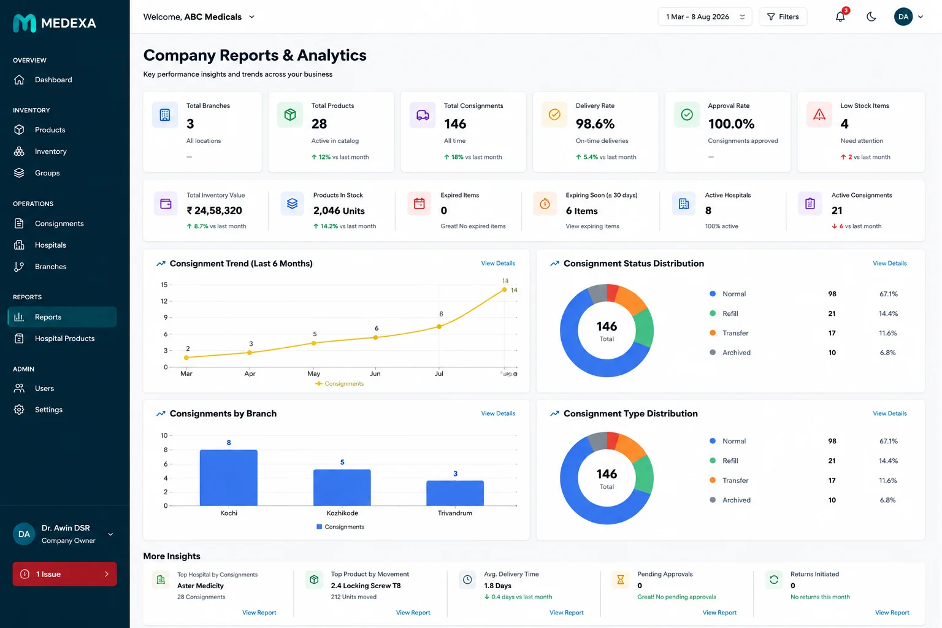This screenshot has width=942, height=628.
Task: Click the Active Hospitals building icon
Action: [684, 204]
